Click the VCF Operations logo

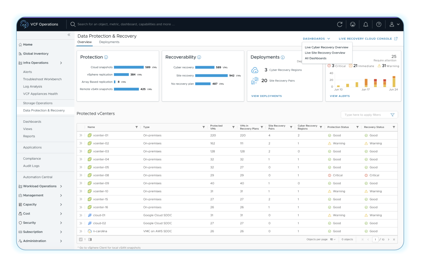24,24
